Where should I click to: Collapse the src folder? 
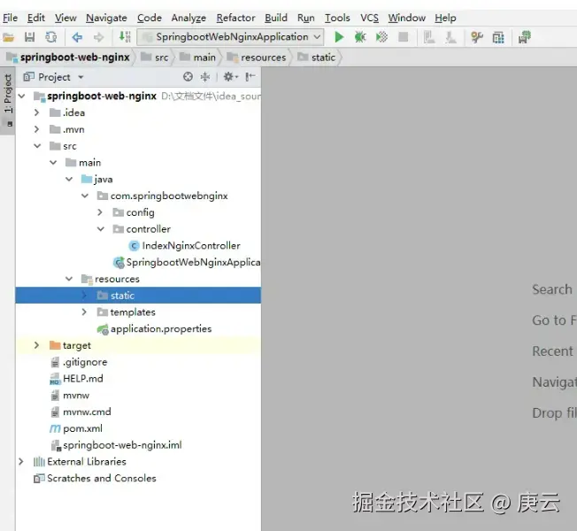click(37, 146)
